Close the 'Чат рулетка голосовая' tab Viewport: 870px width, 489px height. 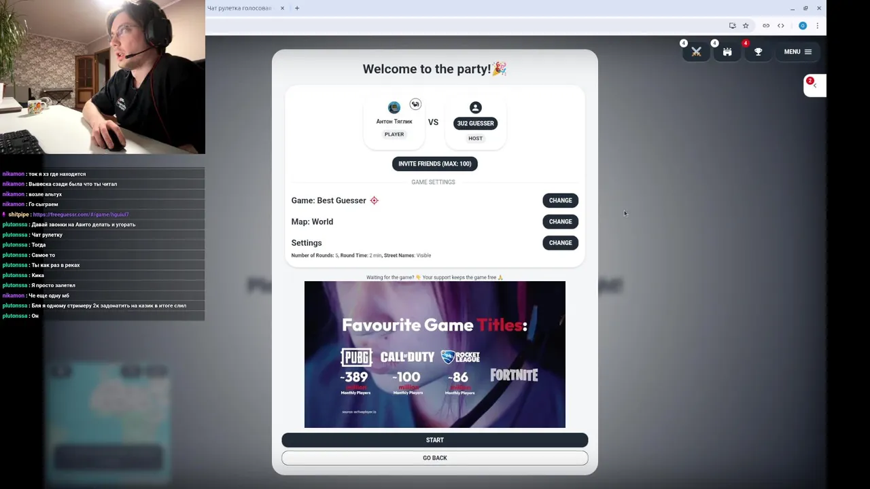tap(282, 8)
